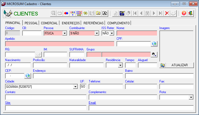
Task: Open the Grupo search binoculars button
Action: [x=154, y=54]
